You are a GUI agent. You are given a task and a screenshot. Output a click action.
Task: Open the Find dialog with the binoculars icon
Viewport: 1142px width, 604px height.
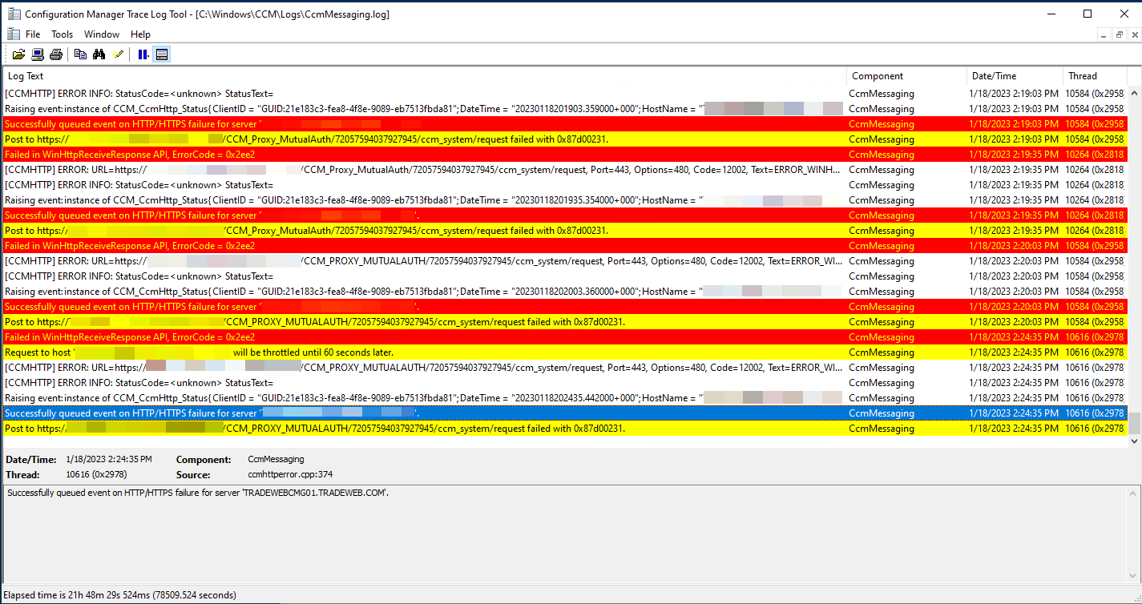pyautogui.click(x=99, y=54)
